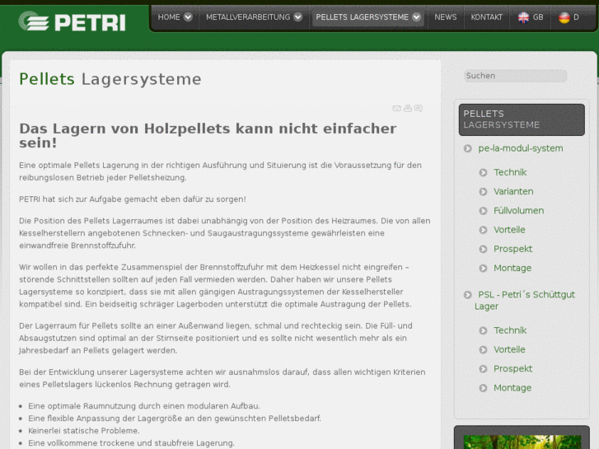Click the PETRI logo
Image resolution: width=599 pixels, height=449 pixels.
coord(72,21)
